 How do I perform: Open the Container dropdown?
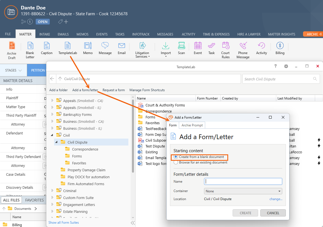(243, 191)
